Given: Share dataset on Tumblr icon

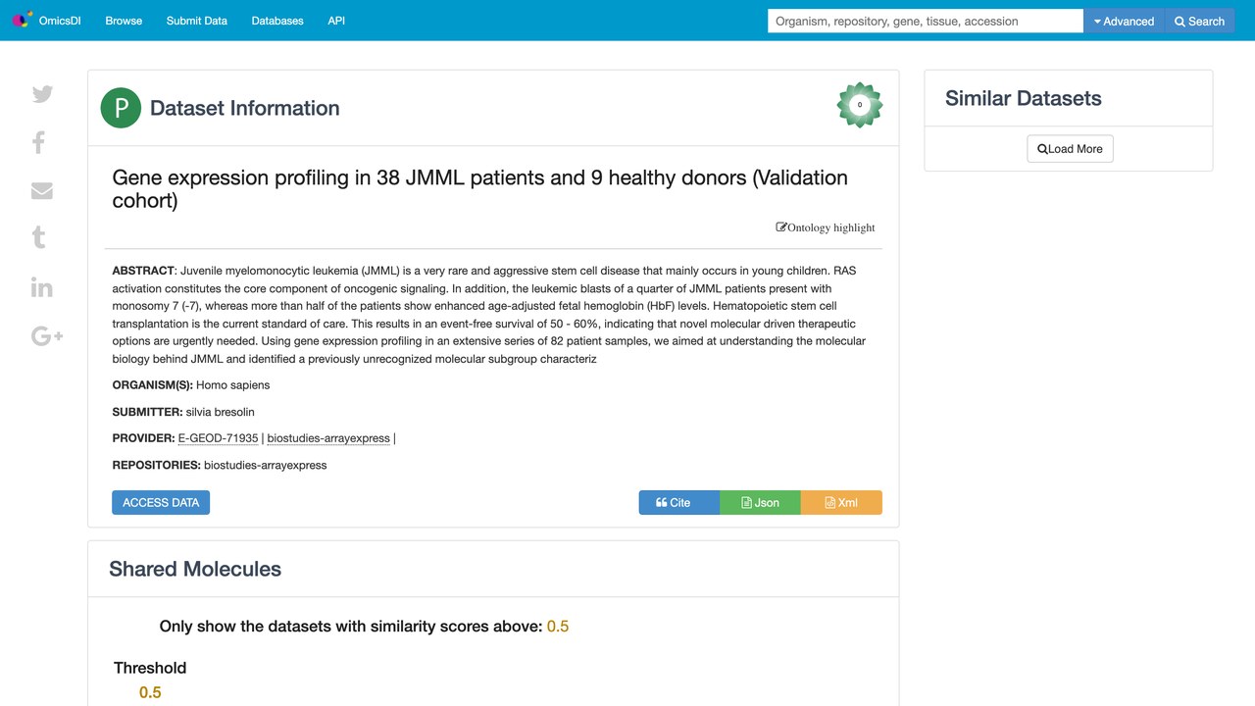Looking at the screenshot, I should [x=39, y=237].
